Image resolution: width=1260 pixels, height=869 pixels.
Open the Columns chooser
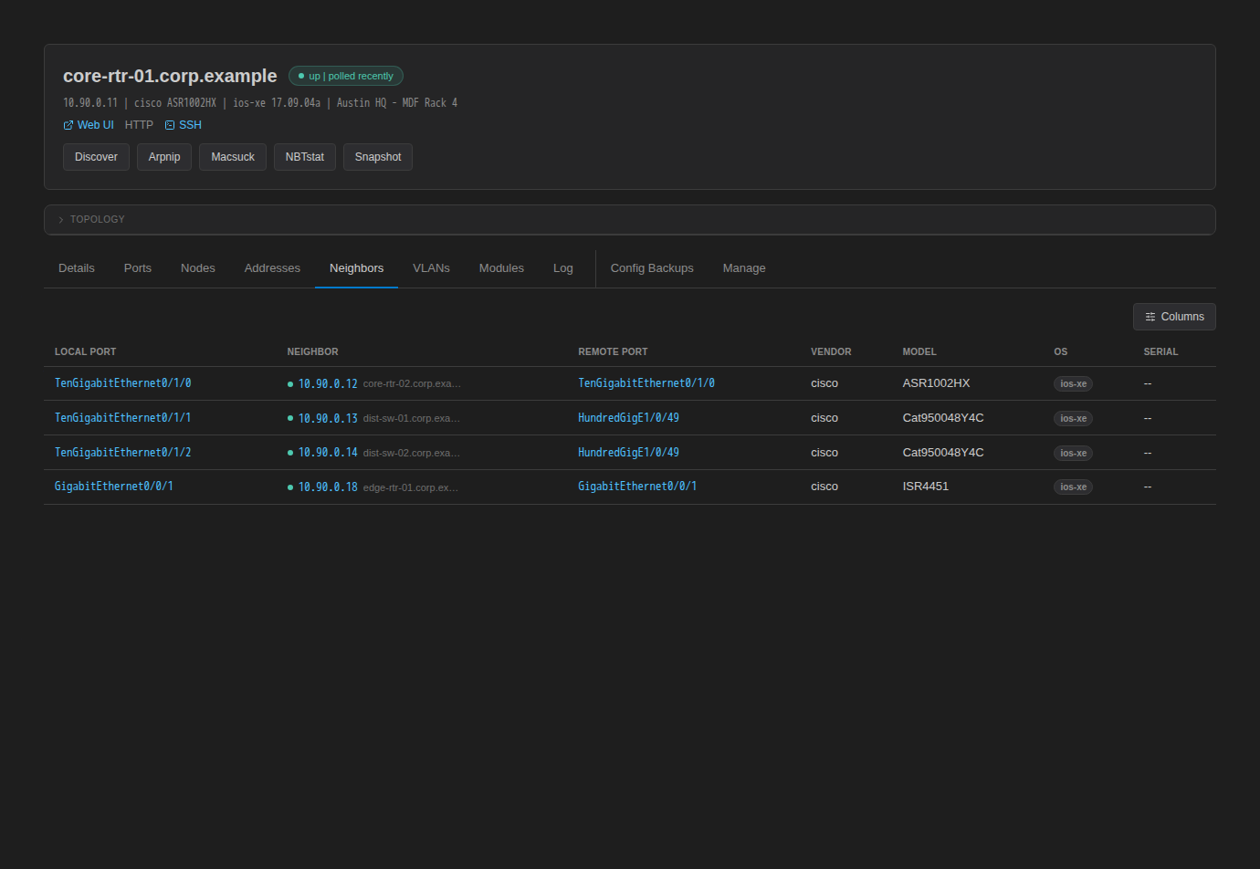pyautogui.click(x=1174, y=317)
